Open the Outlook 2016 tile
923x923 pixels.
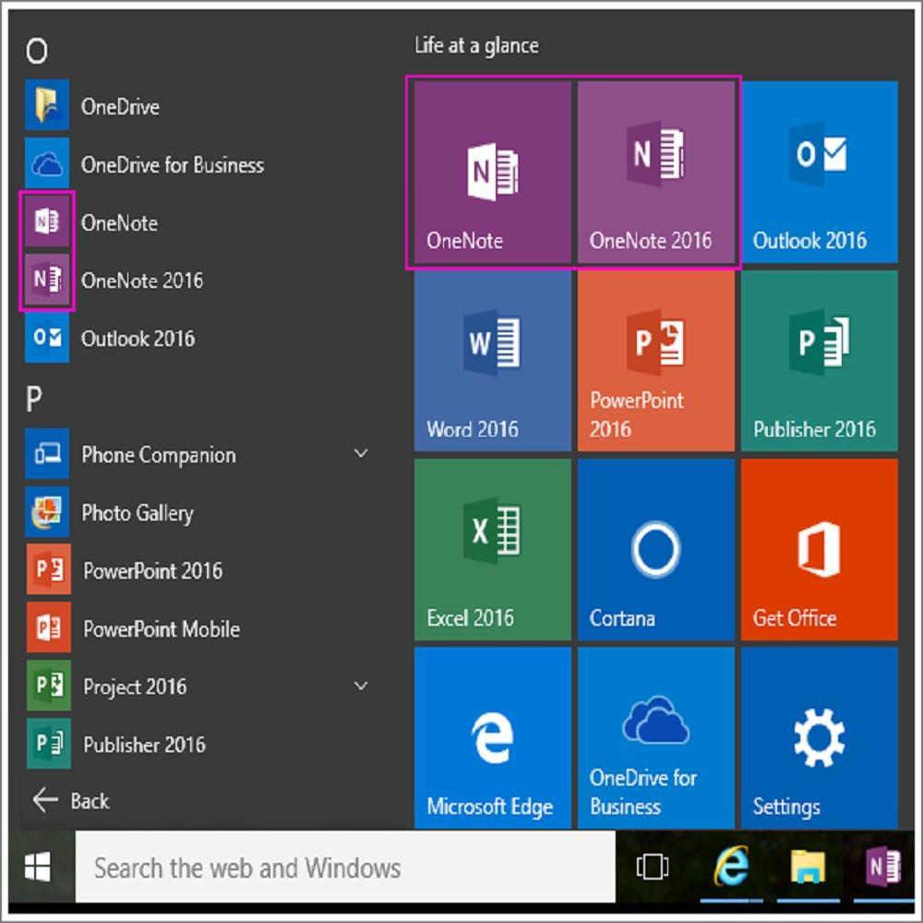coord(820,172)
